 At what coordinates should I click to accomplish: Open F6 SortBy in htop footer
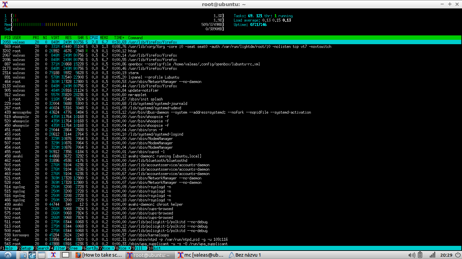pos(90,248)
